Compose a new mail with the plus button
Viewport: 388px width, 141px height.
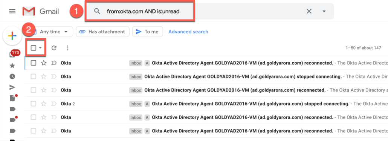click(12, 36)
